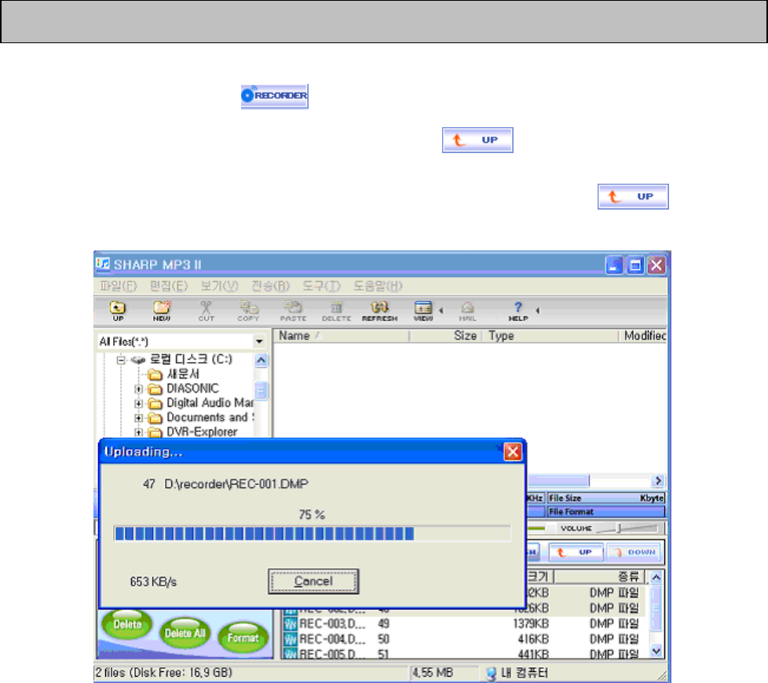The image size is (768, 683).
Task: Click the VIEW toolbar icon
Action: (x=423, y=310)
